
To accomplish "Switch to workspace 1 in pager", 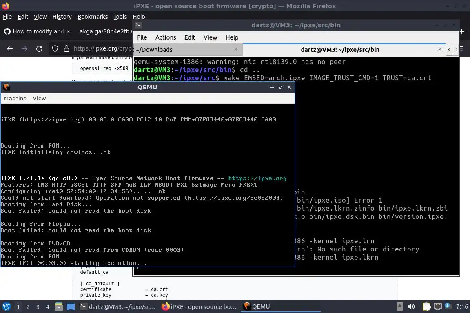I will (x=18, y=307).
